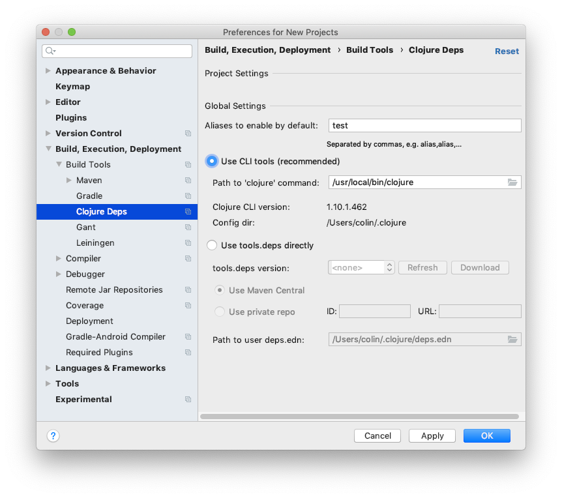This screenshot has width=562, height=498.
Task: Click the project-level icon beside Build Tools
Action: pyautogui.click(x=188, y=164)
